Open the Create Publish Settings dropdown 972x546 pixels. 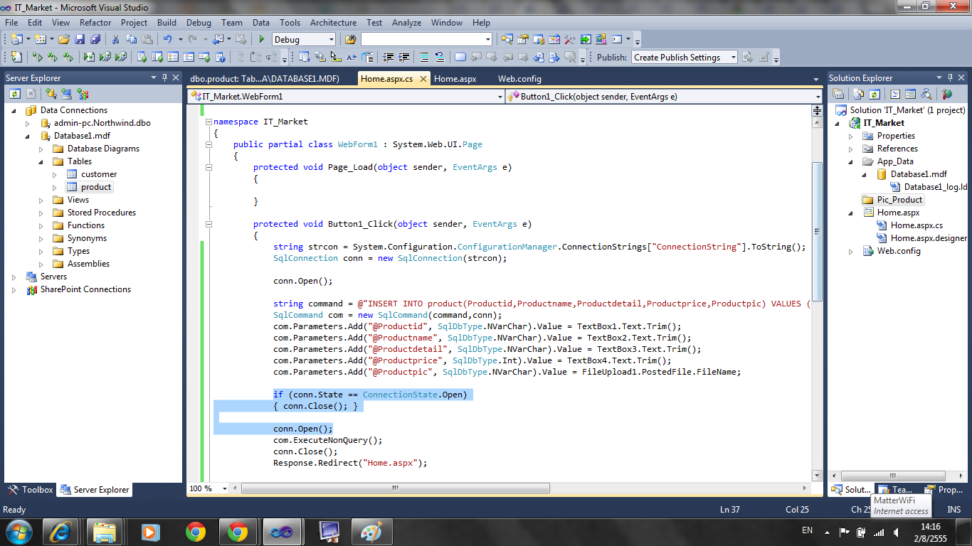pyautogui.click(x=733, y=57)
